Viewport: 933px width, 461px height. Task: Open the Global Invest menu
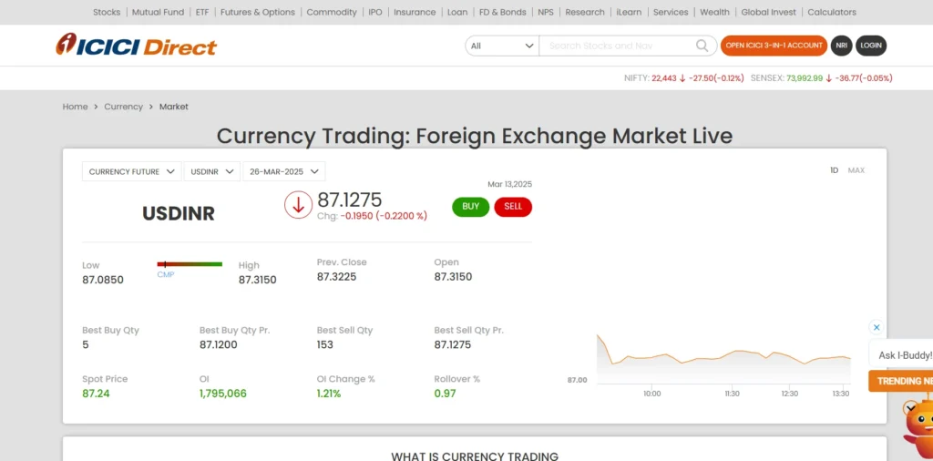point(768,12)
